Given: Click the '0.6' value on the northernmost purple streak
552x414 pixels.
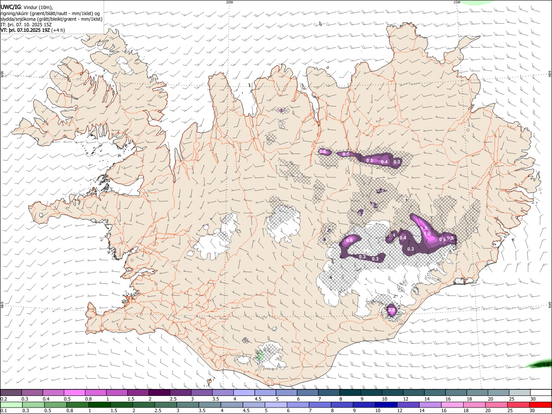Looking at the screenshot, I should pyautogui.click(x=323, y=152).
